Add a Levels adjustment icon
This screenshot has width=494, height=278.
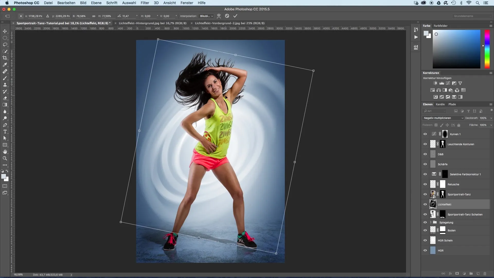click(442, 83)
